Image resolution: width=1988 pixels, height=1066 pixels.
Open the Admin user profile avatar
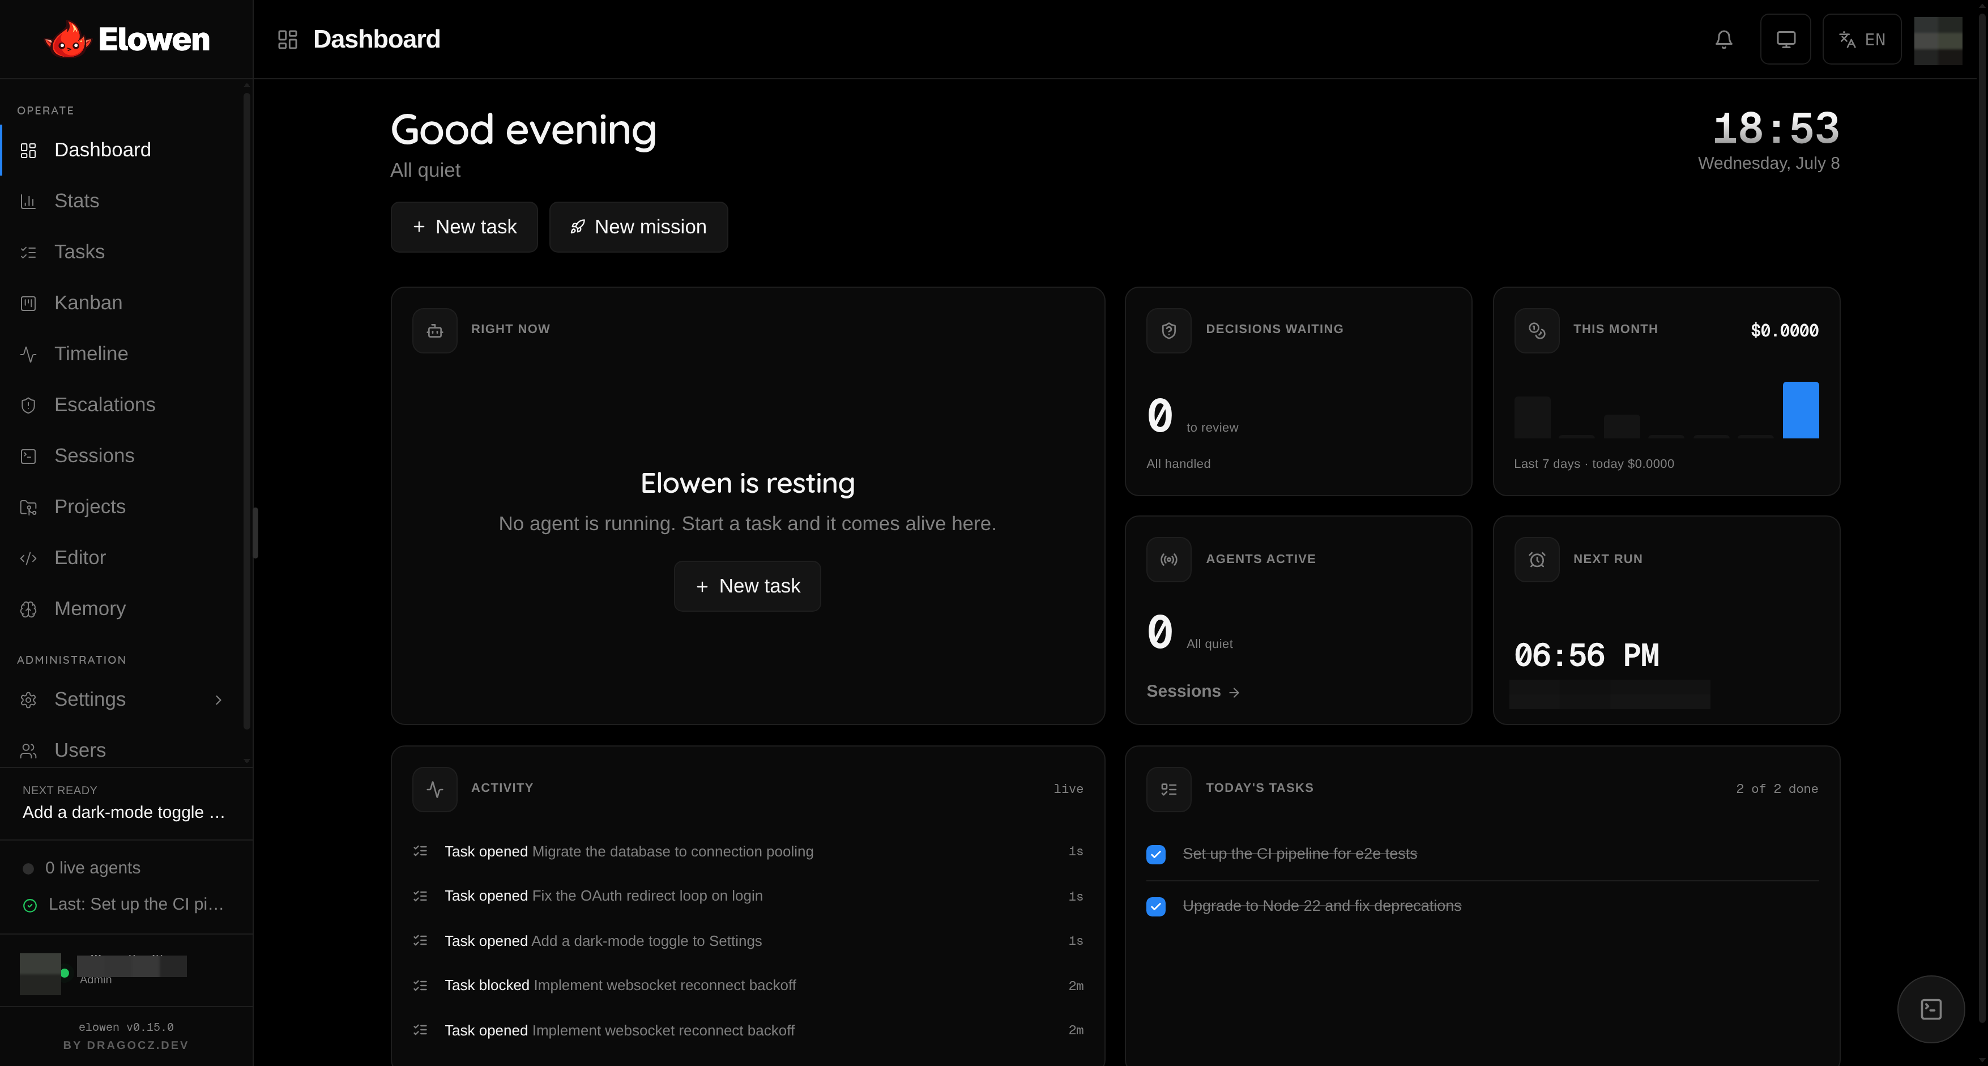(40, 973)
